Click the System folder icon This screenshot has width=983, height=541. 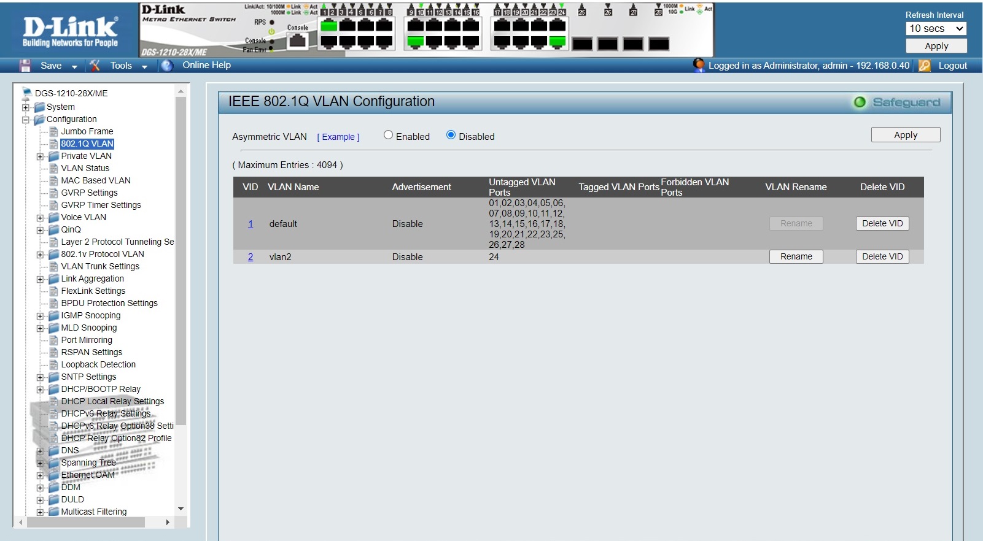pos(40,107)
